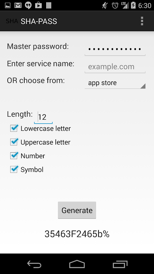Tap the SHA app logo icon
Image resolution: width=154 pixels, height=274 pixels.
click(12, 21)
